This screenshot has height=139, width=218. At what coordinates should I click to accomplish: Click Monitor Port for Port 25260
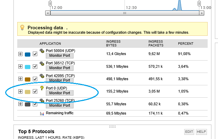click(60, 105)
